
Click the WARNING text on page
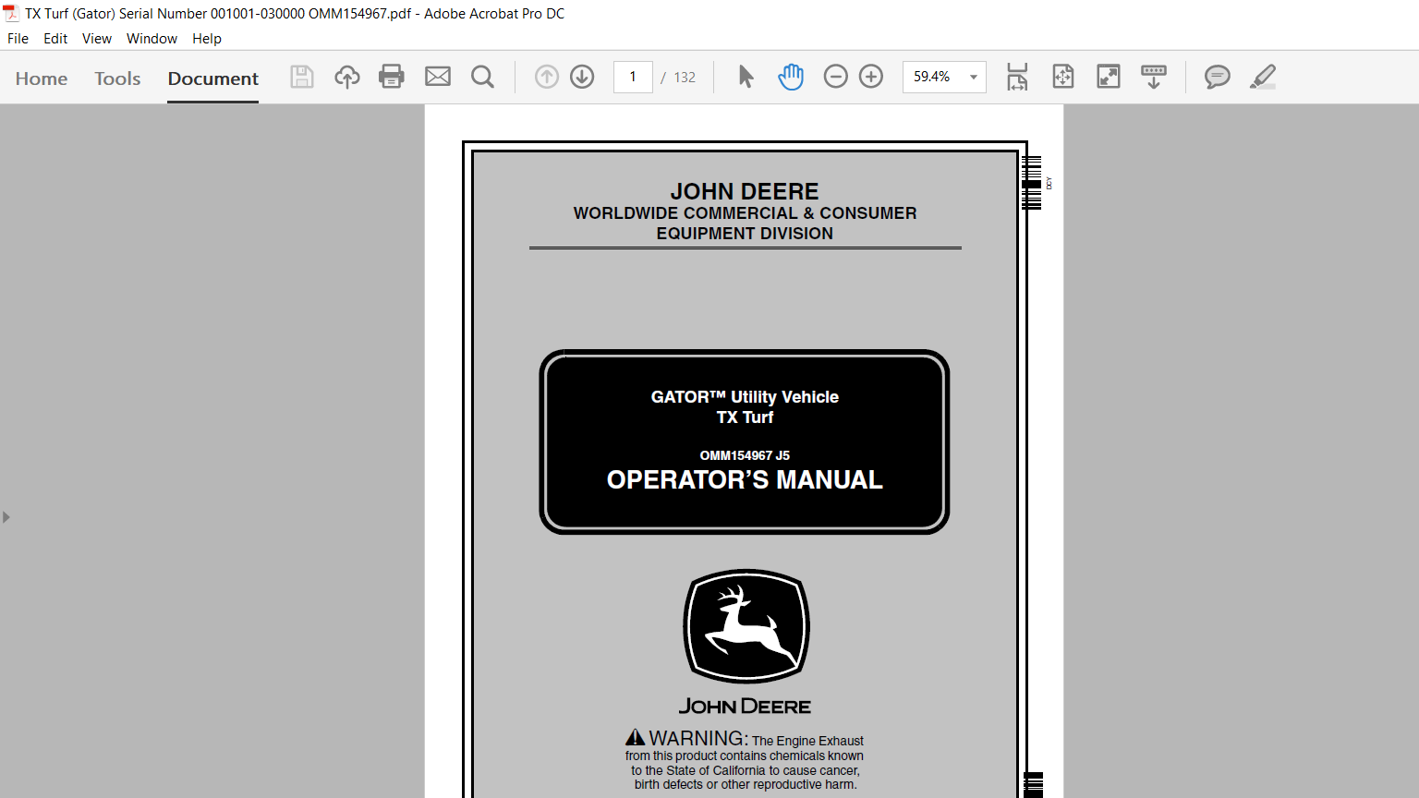(698, 738)
